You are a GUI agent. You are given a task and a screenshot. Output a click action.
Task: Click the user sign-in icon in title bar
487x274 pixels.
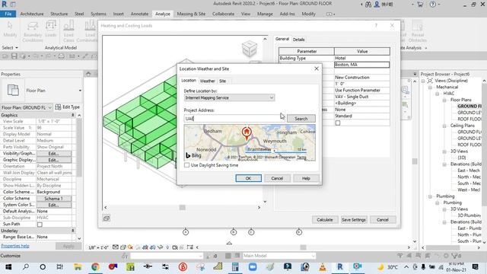coord(377,5)
